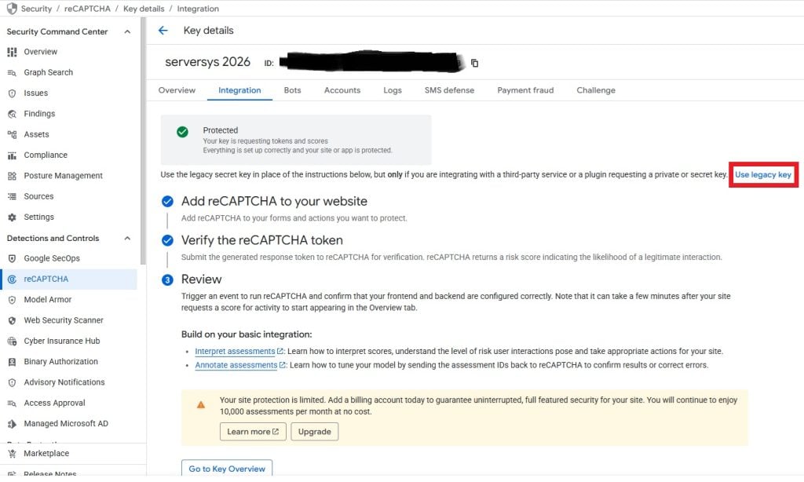Viewport: 804px width, 482px height.
Task: Click the Google SecOps shield icon
Action: pyautogui.click(x=12, y=258)
